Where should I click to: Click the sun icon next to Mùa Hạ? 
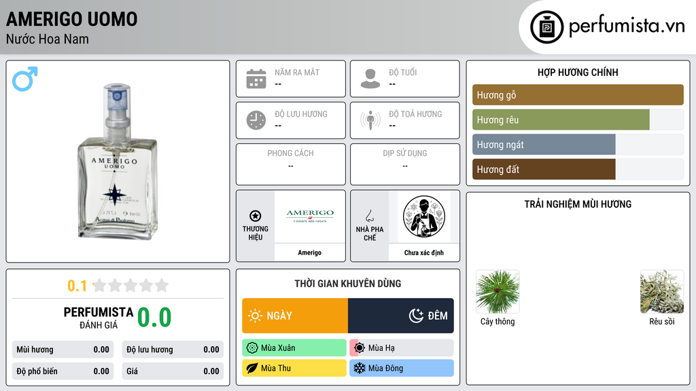point(360,348)
